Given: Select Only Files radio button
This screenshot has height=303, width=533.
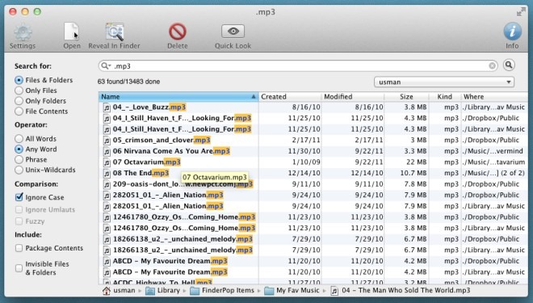Looking at the screenshot, I should coord(19,90).
